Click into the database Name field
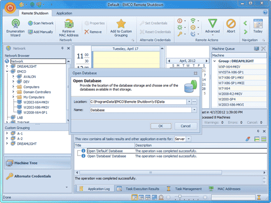 [x=140, y=110]
